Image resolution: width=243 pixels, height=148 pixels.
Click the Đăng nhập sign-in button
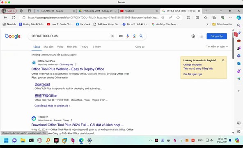[217, 36]
